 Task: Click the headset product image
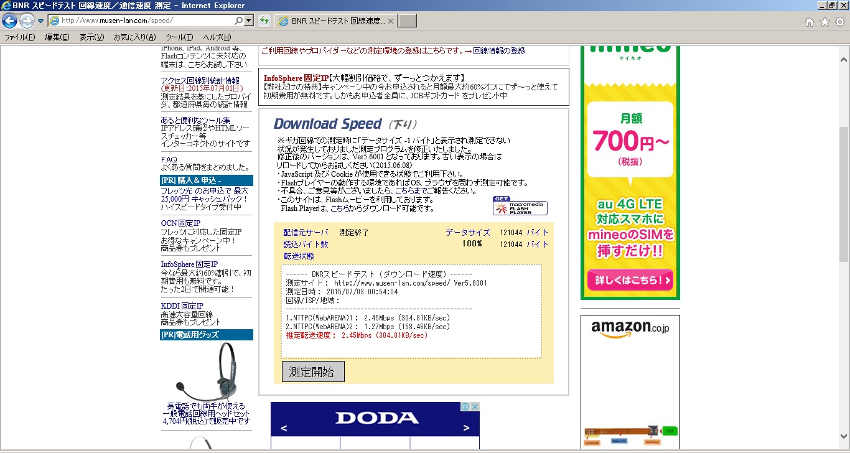[x=207, y=371]
